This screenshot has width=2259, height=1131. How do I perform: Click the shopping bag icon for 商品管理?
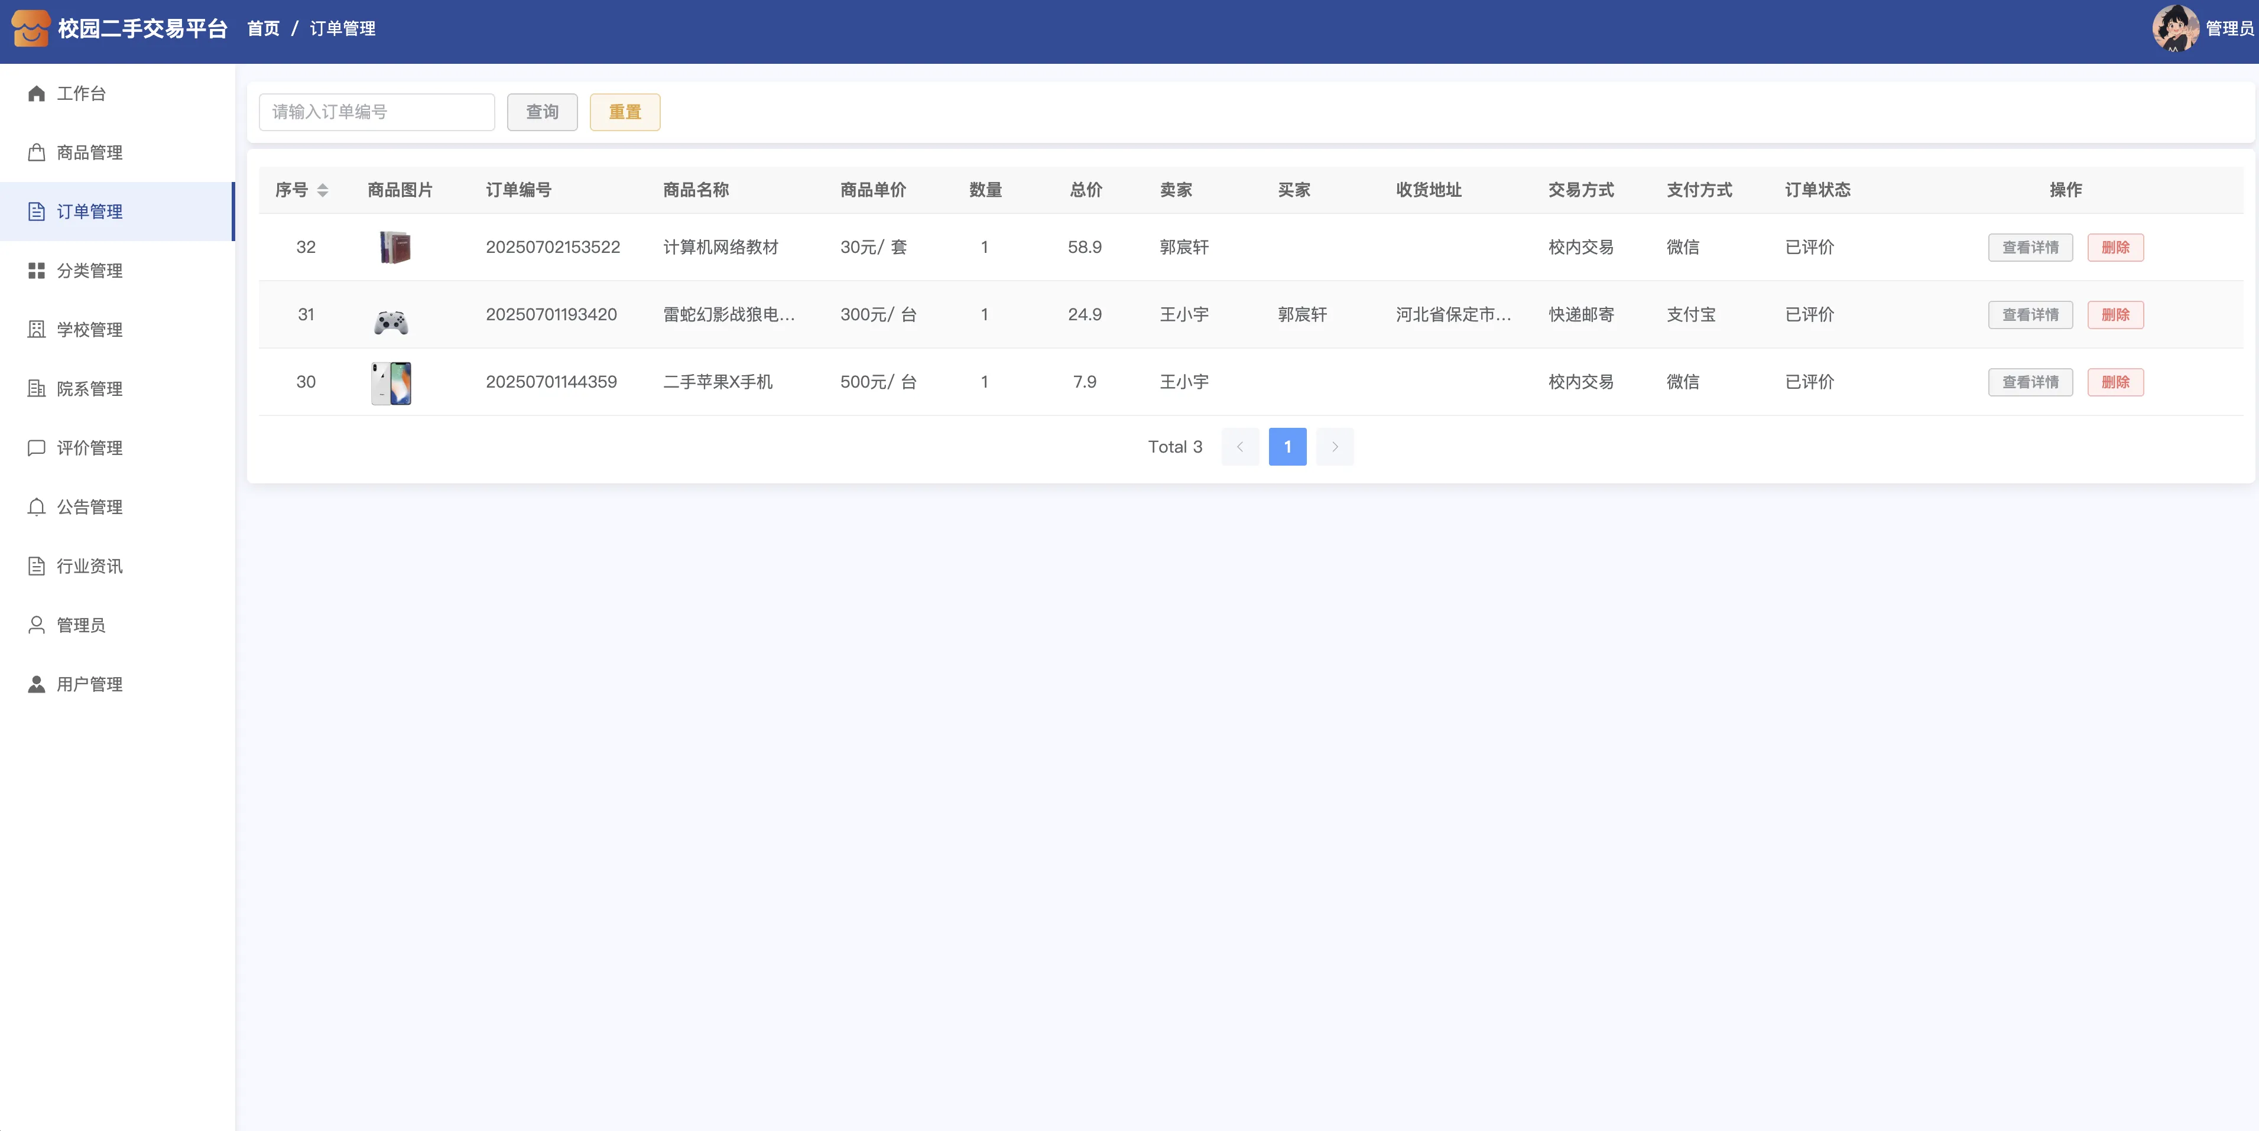(36, 152)
